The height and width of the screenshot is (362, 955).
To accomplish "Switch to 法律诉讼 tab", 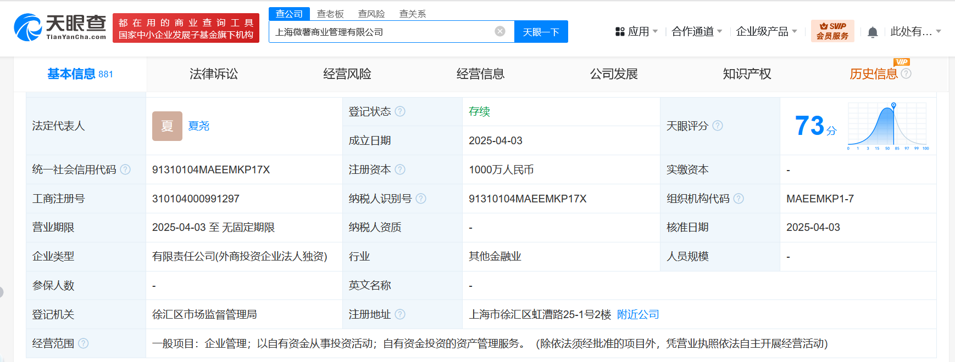I will point(214,74).
